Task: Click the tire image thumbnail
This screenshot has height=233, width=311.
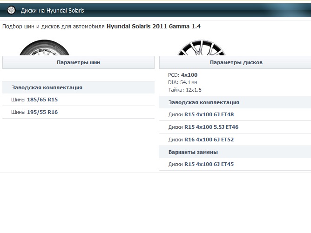Action: point(44,47)
